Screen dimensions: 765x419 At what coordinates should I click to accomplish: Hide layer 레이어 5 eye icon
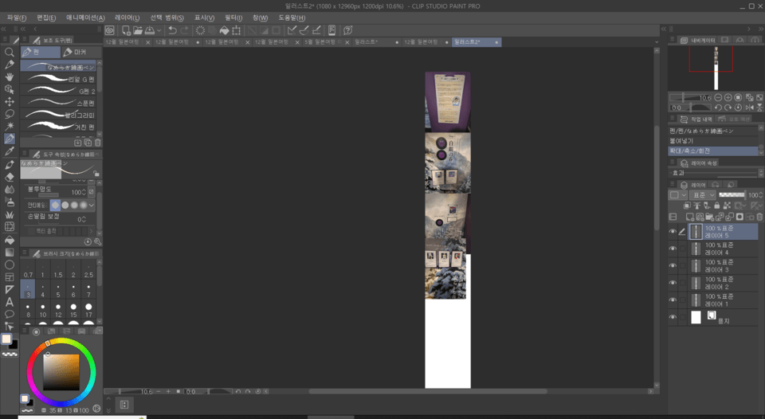[673, 232]
